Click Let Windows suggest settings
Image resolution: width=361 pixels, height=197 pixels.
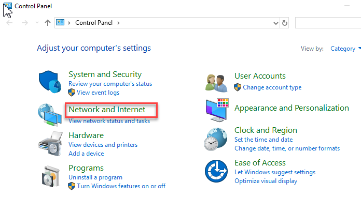(x=275, y=172)
